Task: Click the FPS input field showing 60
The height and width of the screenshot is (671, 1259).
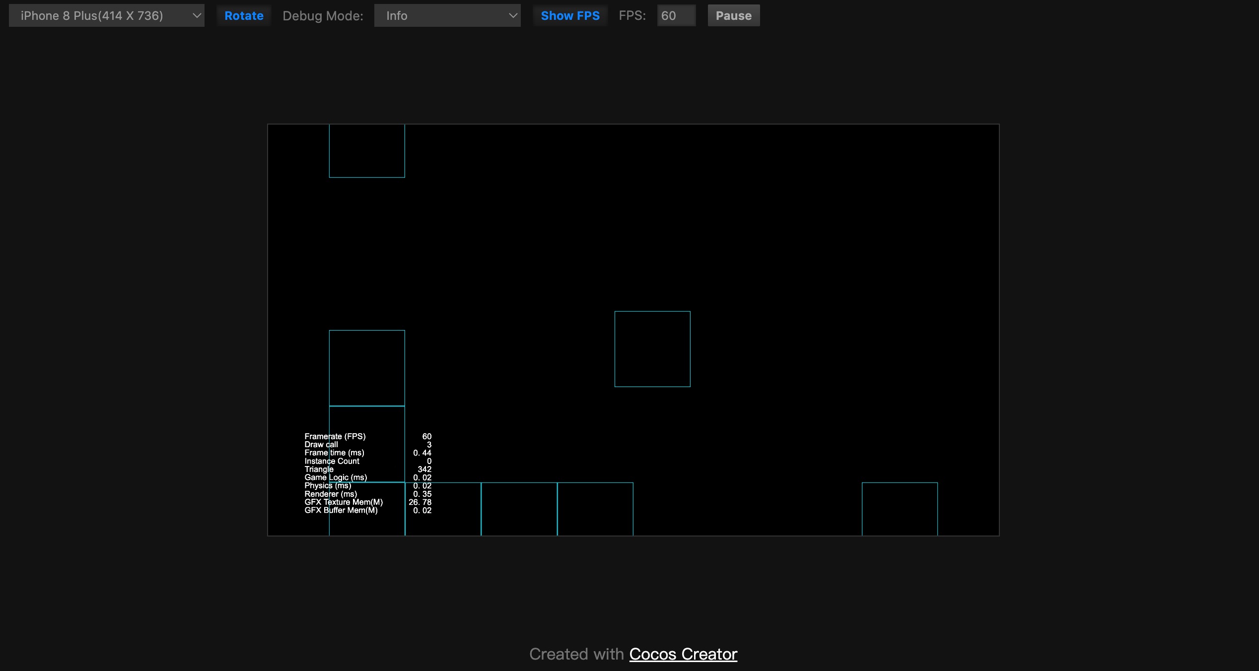Action: [676, 16]
